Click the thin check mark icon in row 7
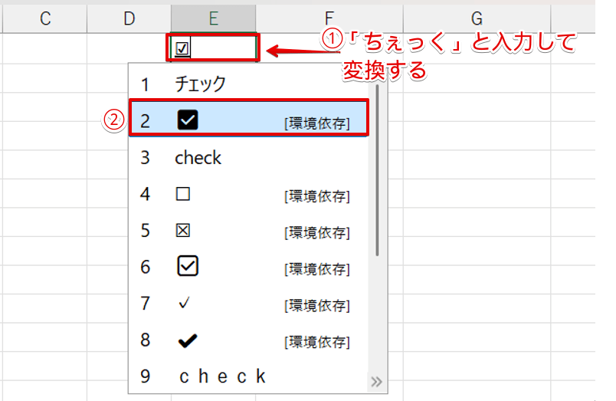The height and width of the screenshot is (401, 616). click(184, 303)
